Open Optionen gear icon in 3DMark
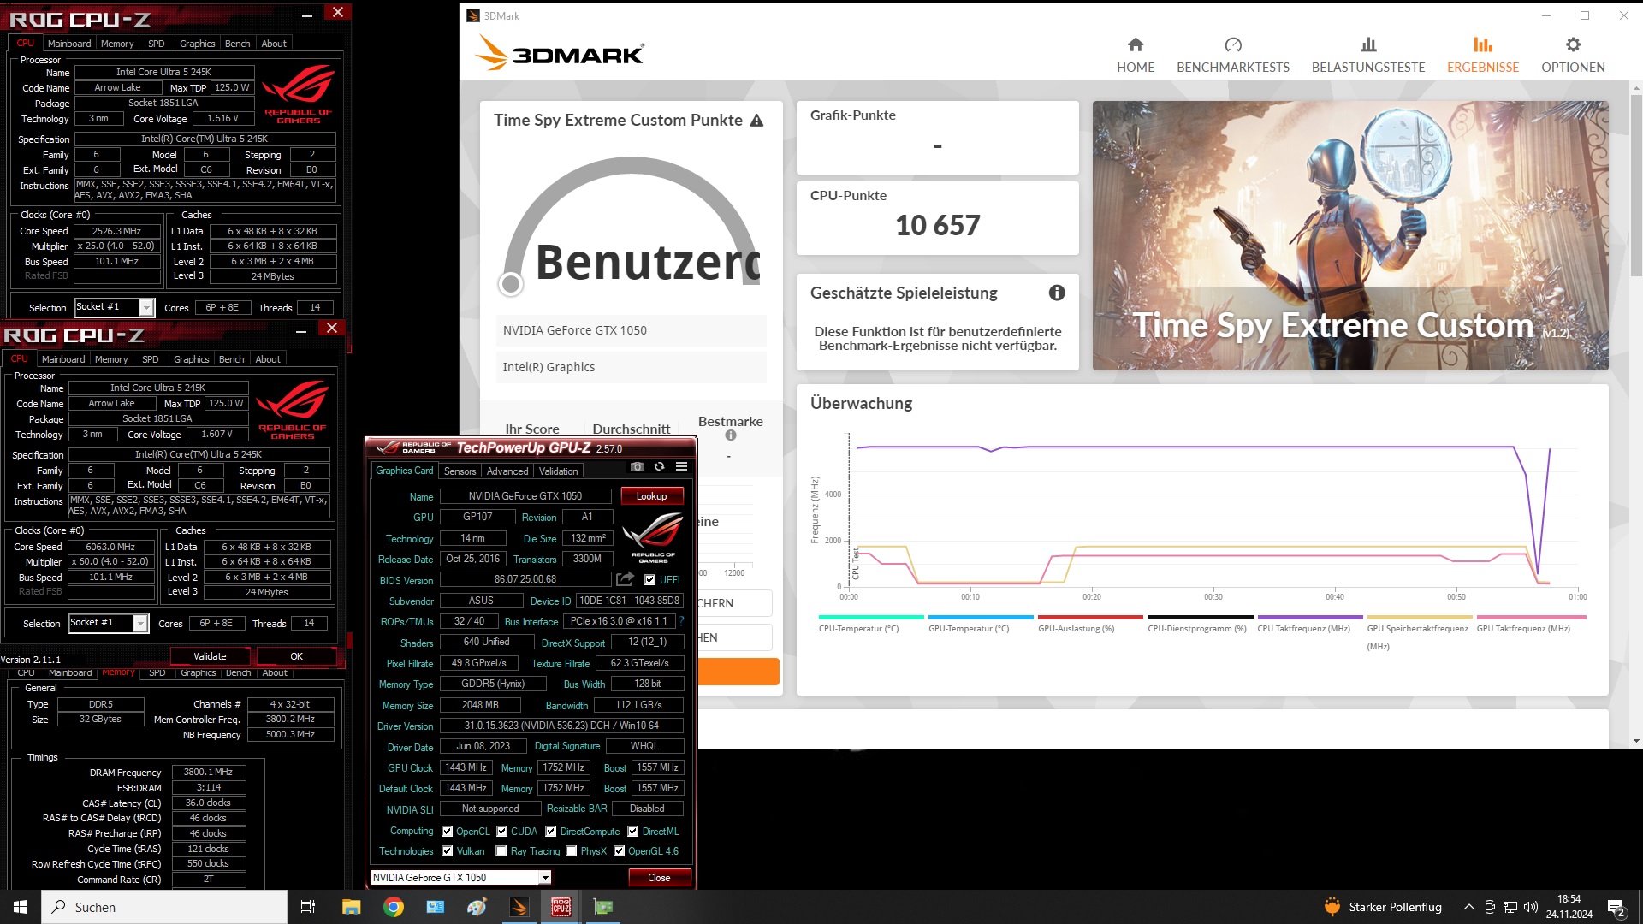Image resolution: width=1643 pixels, height=924 pixels. tap(1573, 44)
